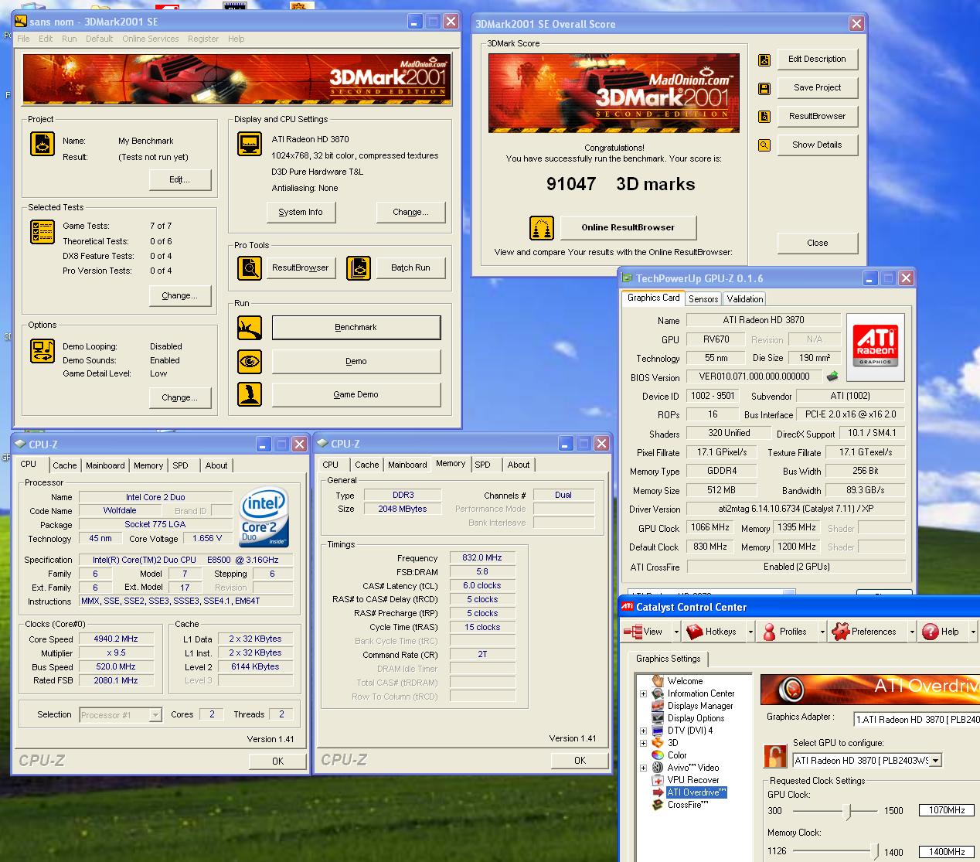Screen dimensions: 980x862
Task: Select ATI Overdrive in the settings tree
Action: [696, 792]
